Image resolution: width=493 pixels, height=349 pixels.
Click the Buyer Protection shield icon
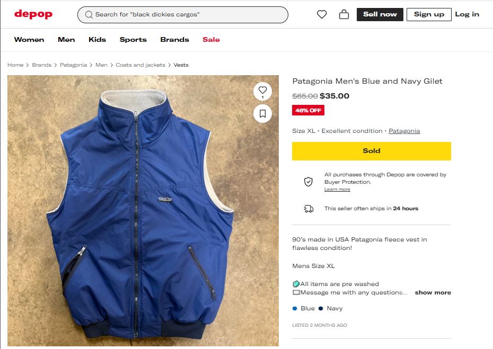point(308,182)
